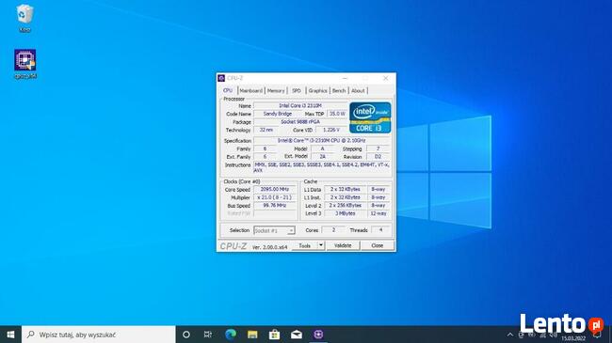
Task: Click the Technology value 32 nm
Action: click(x=266, y=130)
